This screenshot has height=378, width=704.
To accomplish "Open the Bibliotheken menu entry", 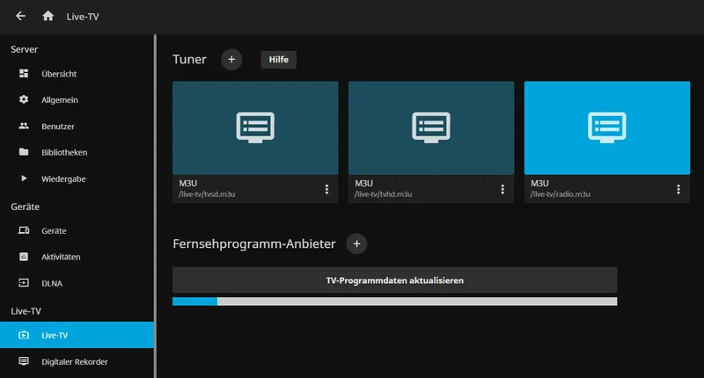I will [77, 152].
